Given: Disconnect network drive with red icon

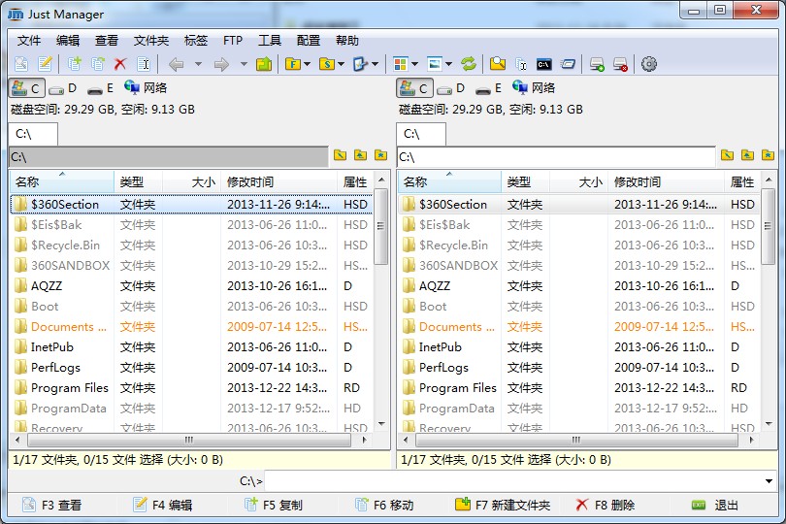Looking at the screenshot, I should point(620,64).
